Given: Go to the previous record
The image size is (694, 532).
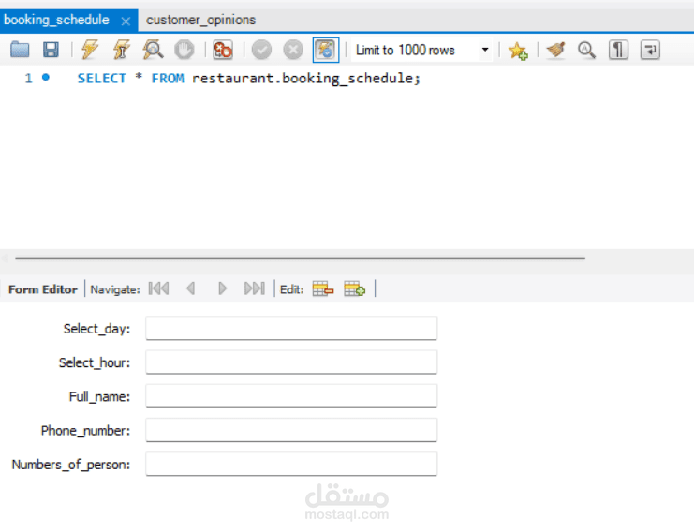Looking at the screenshot, I should pos(191,288).
